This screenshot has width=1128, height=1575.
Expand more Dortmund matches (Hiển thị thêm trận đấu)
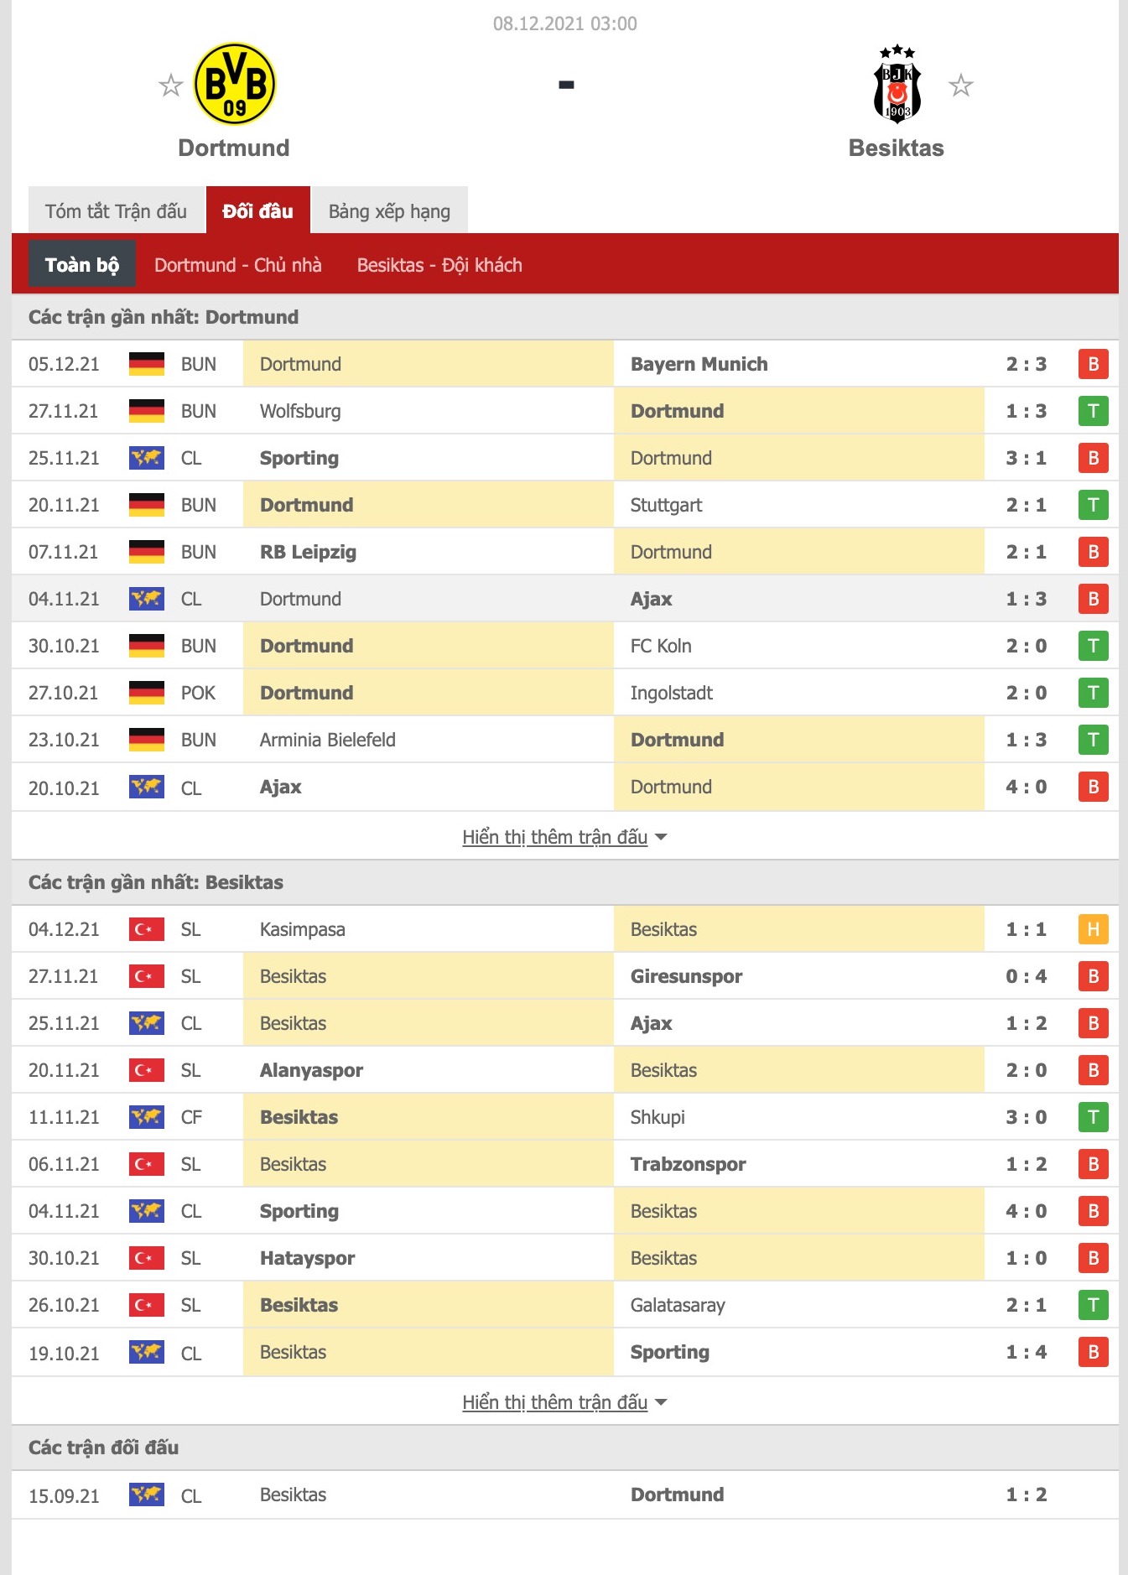(564, 837)
